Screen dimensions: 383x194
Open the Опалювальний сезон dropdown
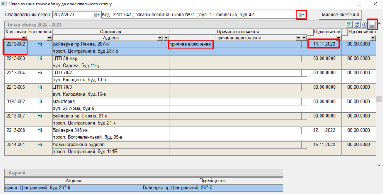97,15
